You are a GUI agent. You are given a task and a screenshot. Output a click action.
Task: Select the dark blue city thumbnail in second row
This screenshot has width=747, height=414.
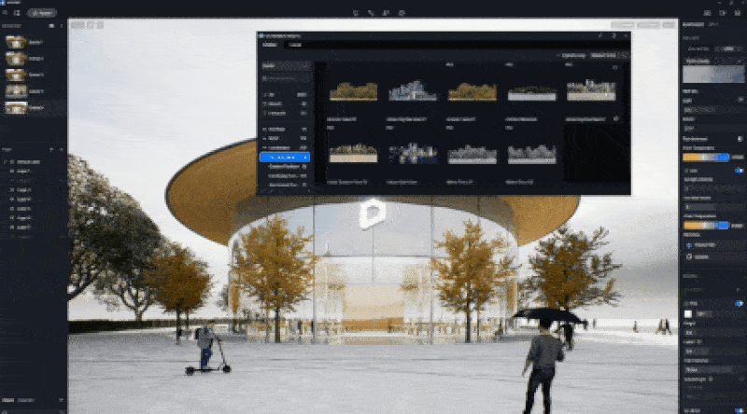(x=413, y=155)
